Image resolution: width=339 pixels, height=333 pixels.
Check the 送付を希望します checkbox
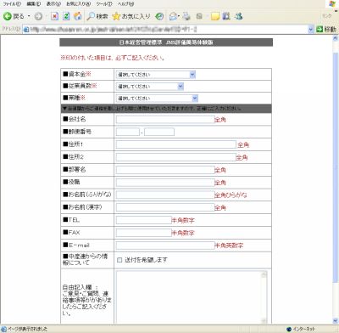pos(119,260)
